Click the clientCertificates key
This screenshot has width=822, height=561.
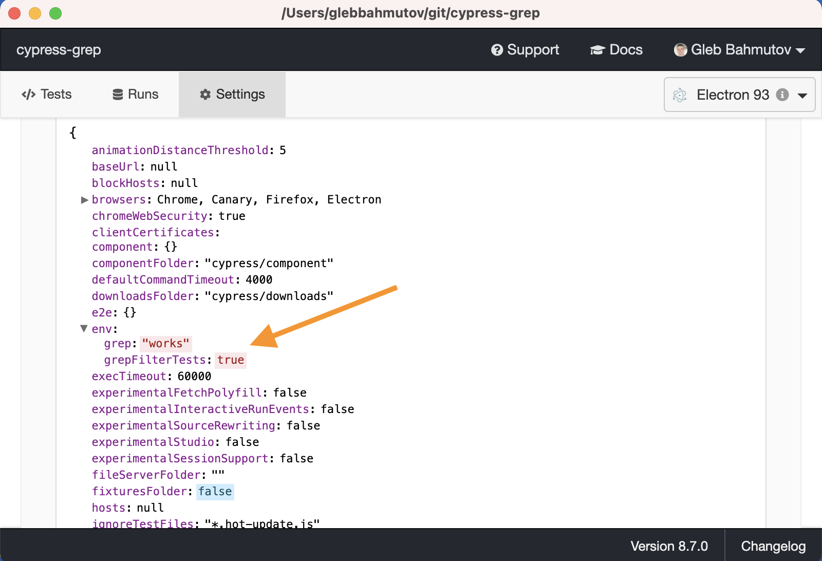pos(153,232)
